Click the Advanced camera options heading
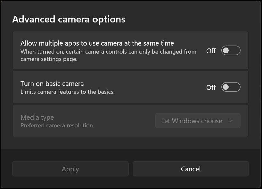This screenshot has height=189, width=262. click(x=69, y=19)
